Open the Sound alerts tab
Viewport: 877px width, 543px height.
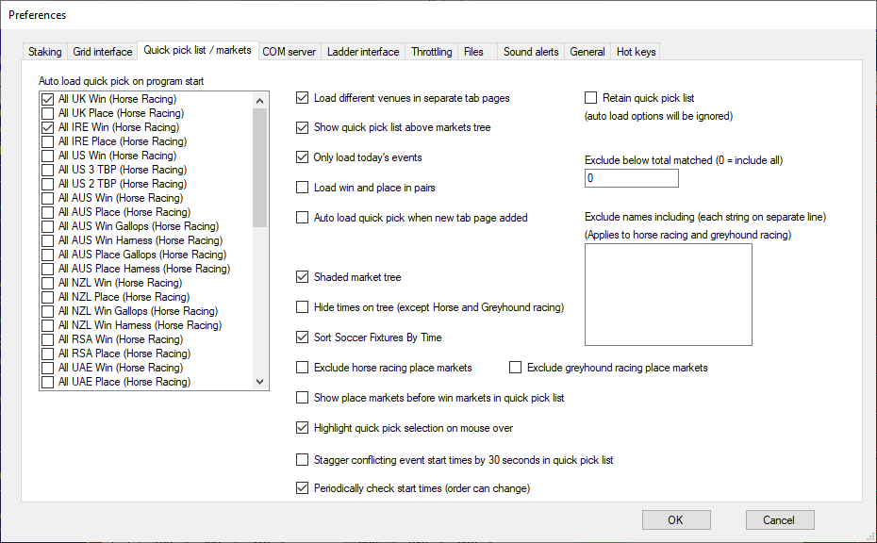531,52
